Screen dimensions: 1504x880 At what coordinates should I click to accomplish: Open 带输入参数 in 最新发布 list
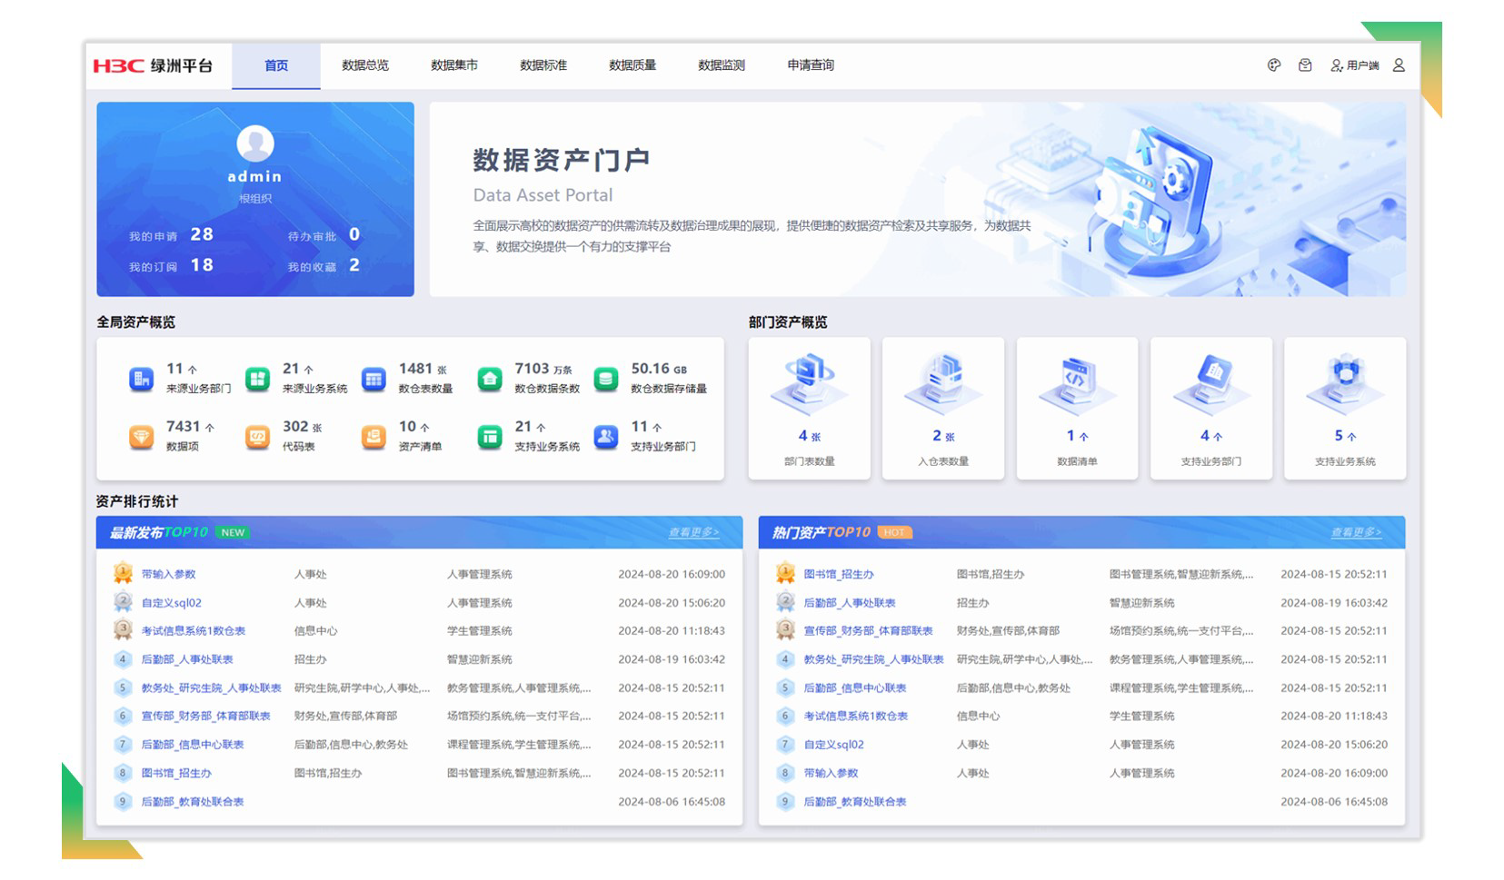(x=169, y=574)
